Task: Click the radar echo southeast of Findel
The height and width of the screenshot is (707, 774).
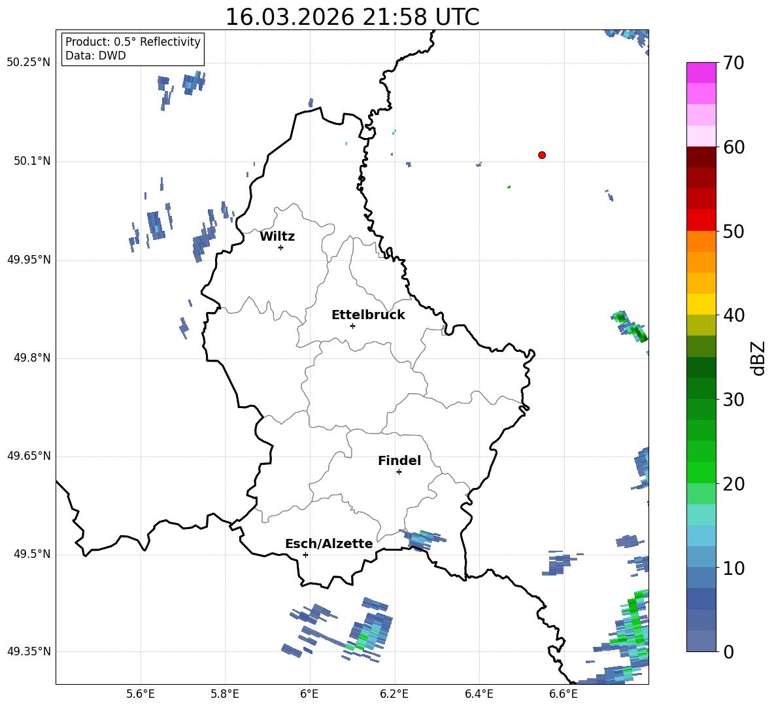Action: click(422, 540)
